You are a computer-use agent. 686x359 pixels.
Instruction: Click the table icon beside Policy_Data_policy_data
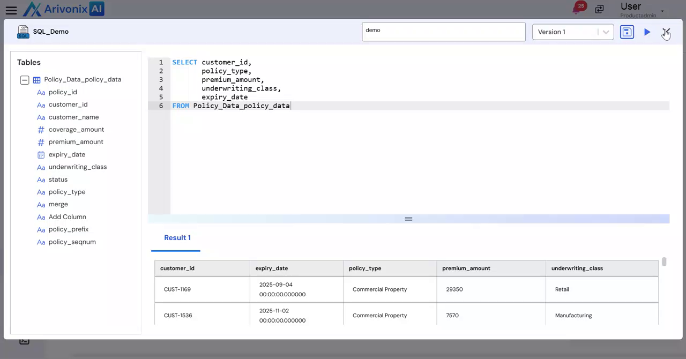(36, 80)
